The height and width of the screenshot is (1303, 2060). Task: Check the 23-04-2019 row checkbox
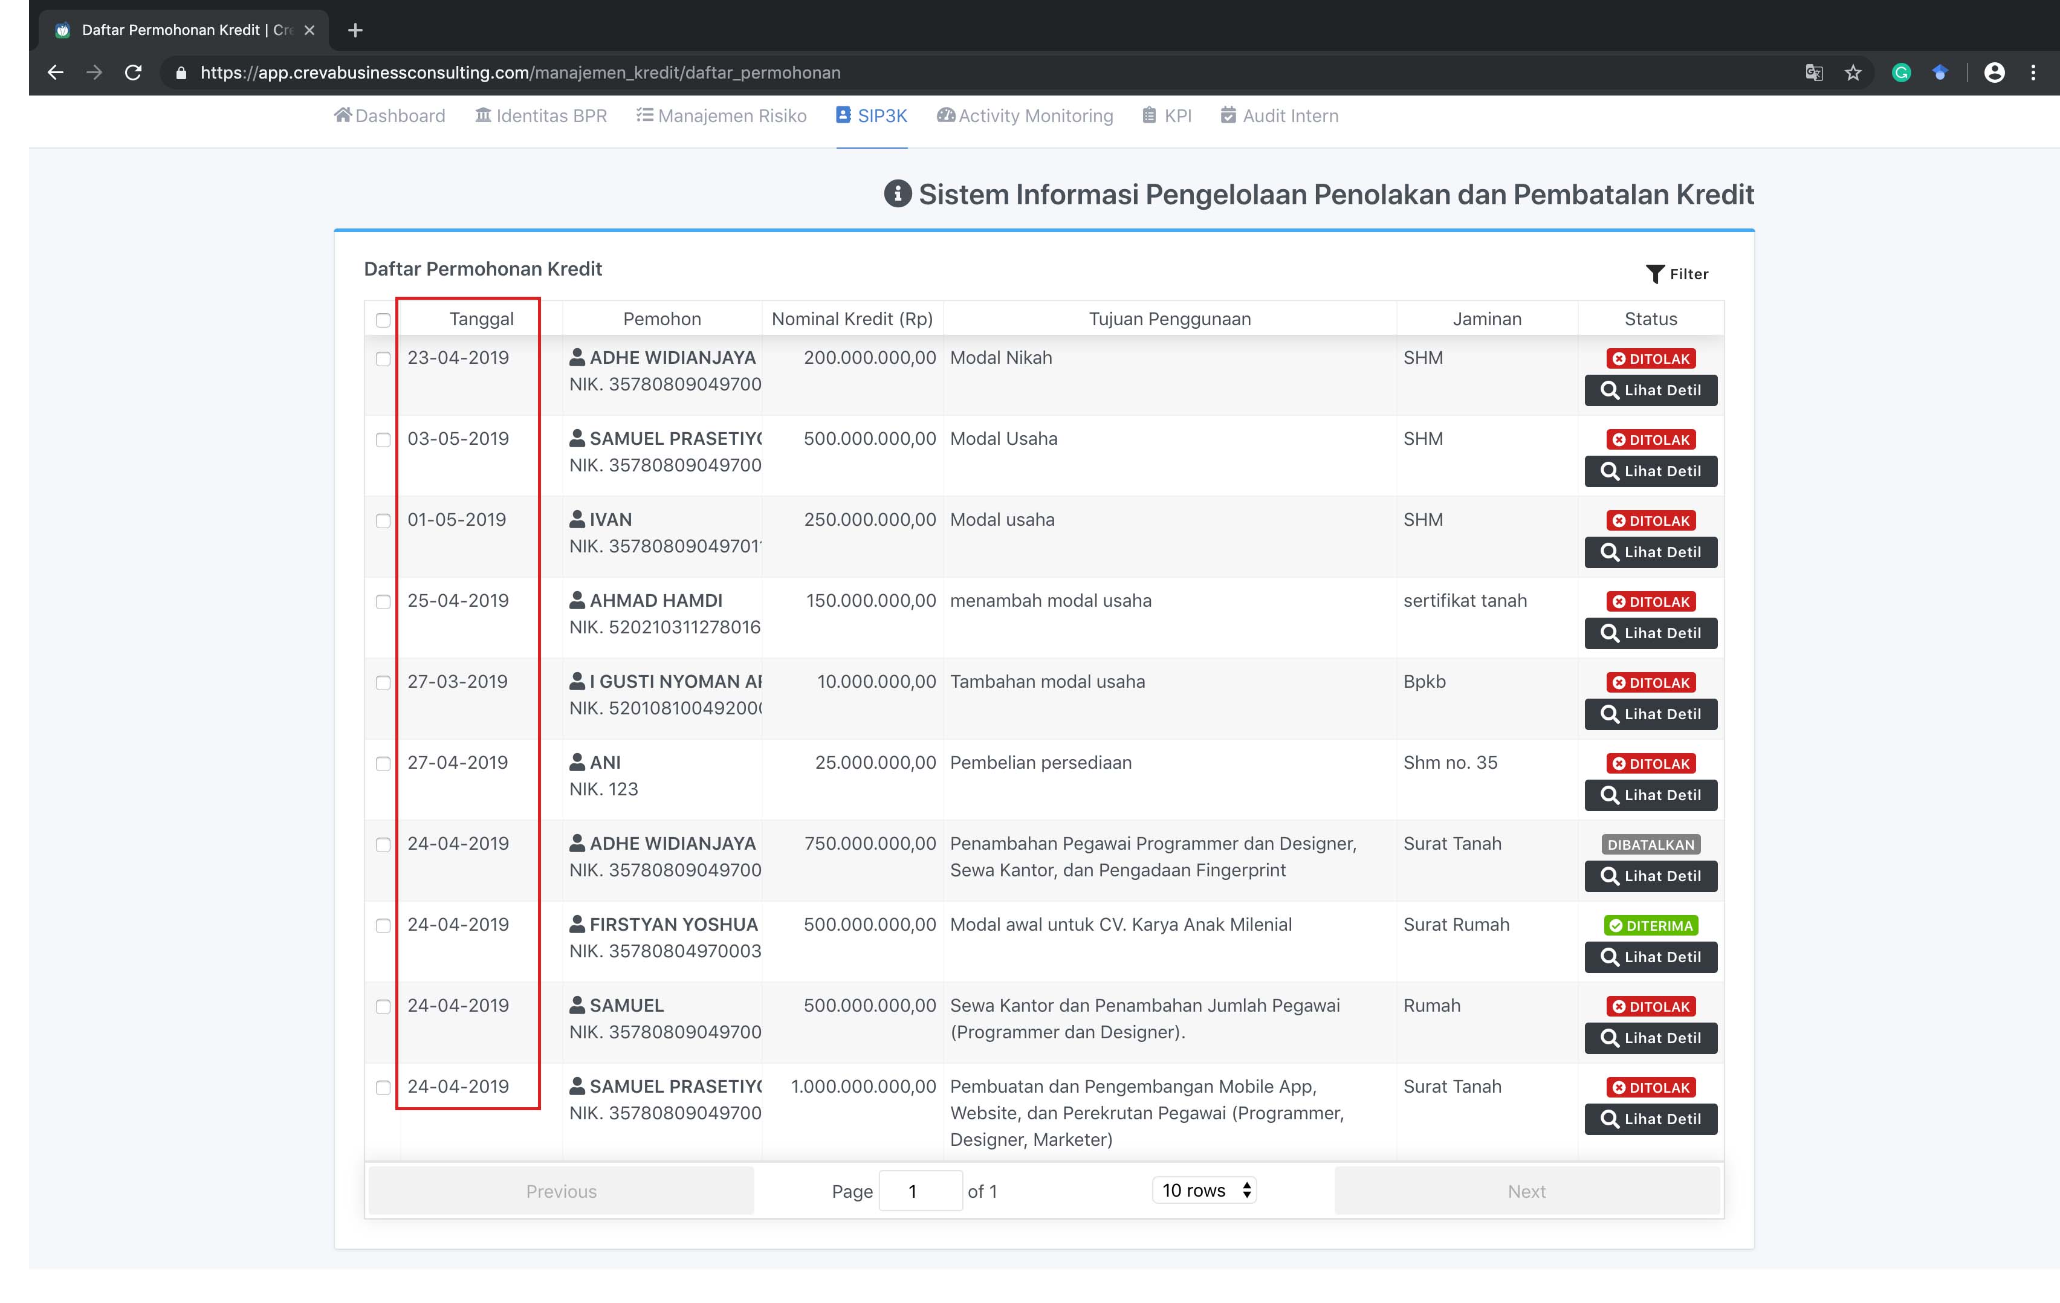pyautogui.click(x=383, y=360)
